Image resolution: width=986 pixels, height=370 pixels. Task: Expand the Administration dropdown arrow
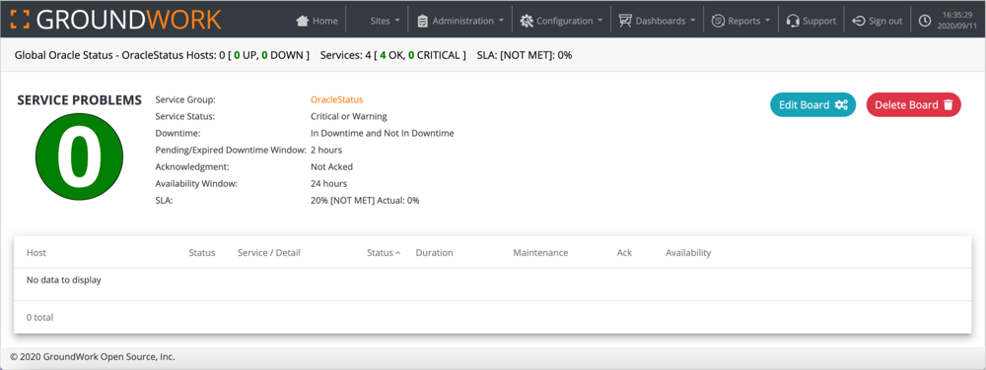501,21
